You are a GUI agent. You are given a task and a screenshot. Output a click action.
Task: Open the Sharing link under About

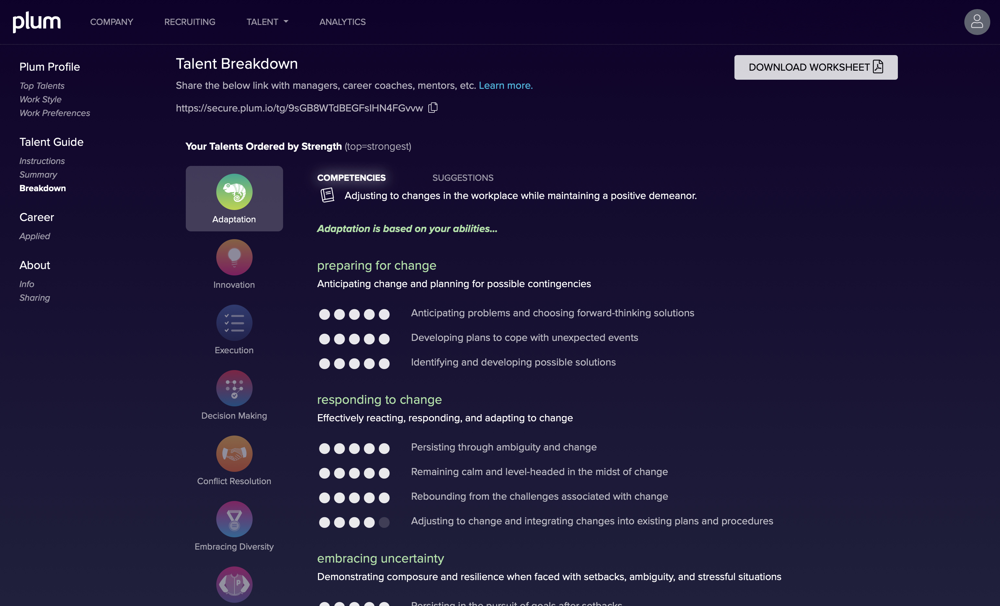coord(34,298)
